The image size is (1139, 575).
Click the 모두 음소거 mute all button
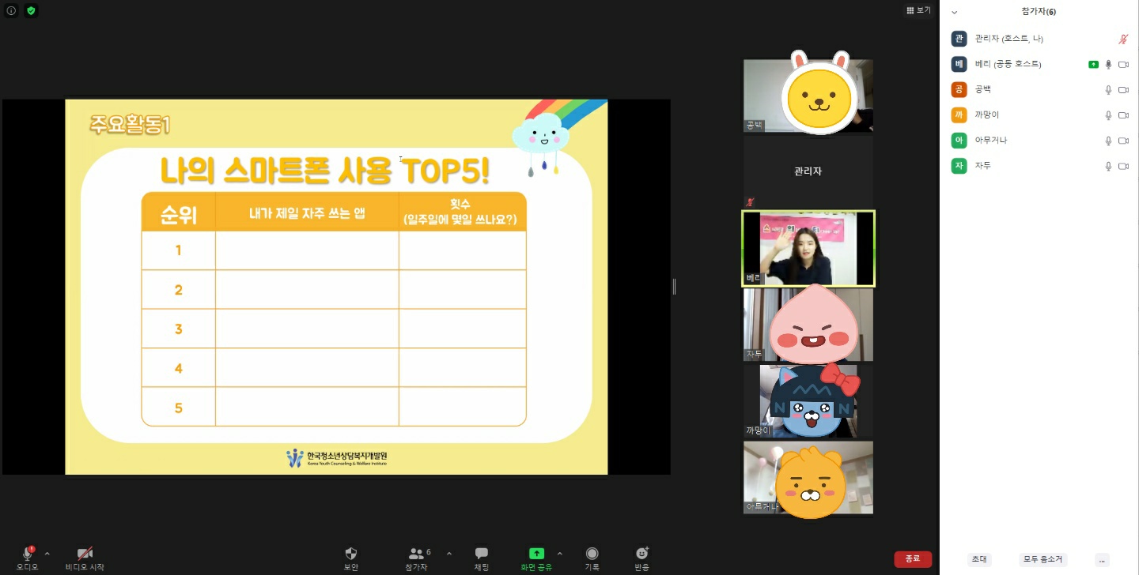(1042, 559)
